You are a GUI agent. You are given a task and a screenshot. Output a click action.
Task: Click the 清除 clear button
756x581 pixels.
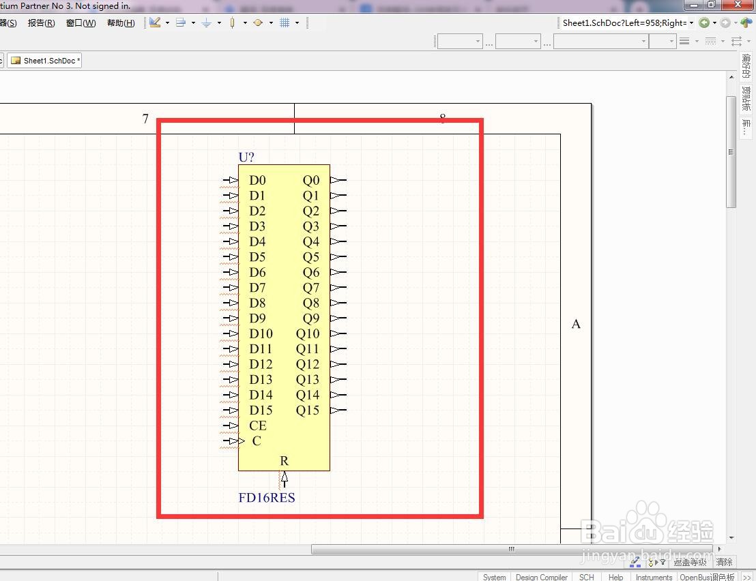click(x=724, y=562)
